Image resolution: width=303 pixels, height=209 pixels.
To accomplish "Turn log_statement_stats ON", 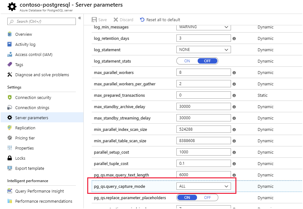I will (187, 61).
